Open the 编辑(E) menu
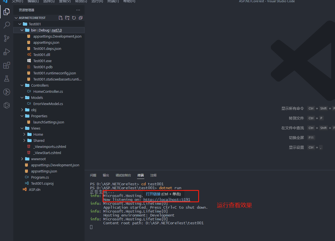 tap(33, 1)
